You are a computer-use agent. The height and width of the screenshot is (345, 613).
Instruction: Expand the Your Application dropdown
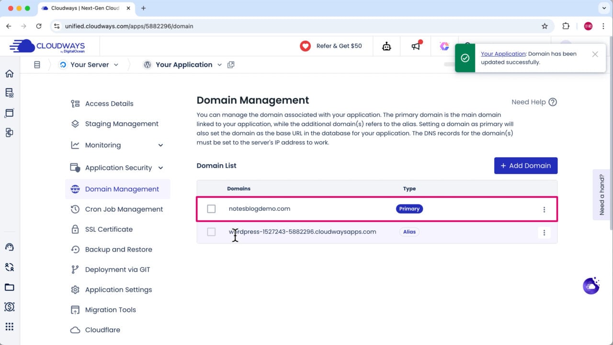tap(219, 65)
